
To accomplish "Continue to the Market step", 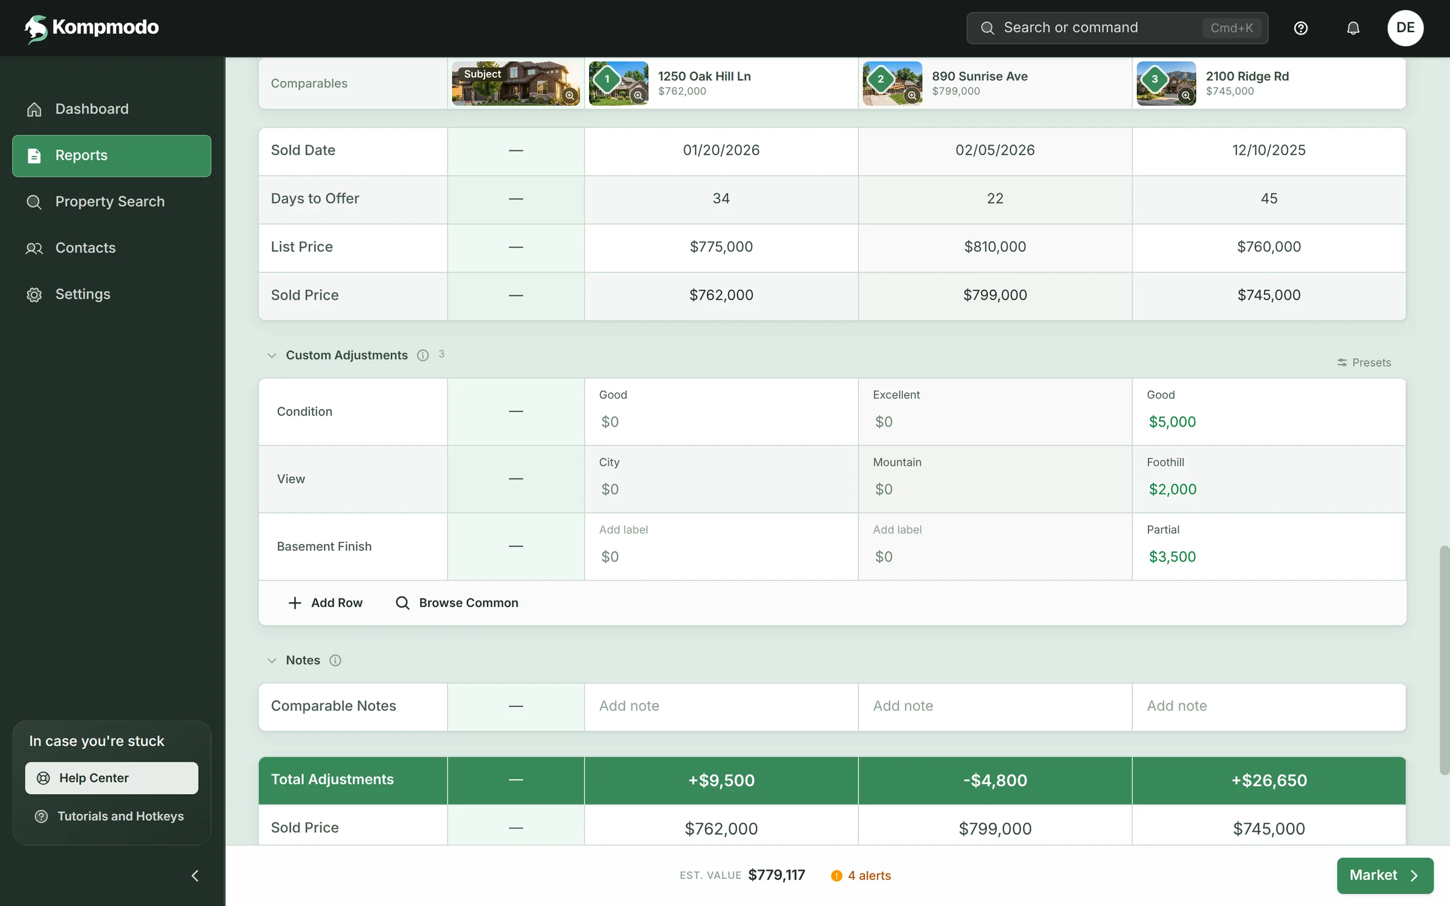I will pos(1385,876).
